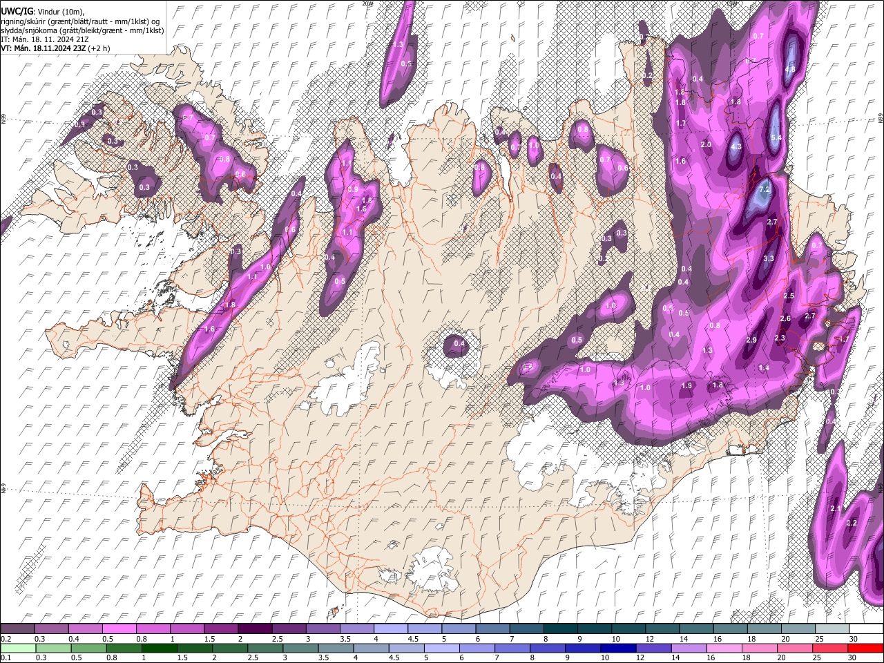Pick the mauve swatch labeled 0.2 in upper scale
The width and height of the screenshot is (884, 663).
[17, 628]
